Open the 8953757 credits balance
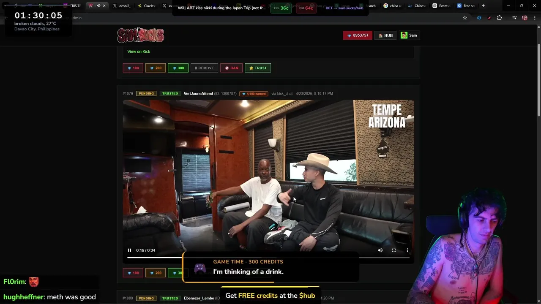 click(x=358, y=35)
